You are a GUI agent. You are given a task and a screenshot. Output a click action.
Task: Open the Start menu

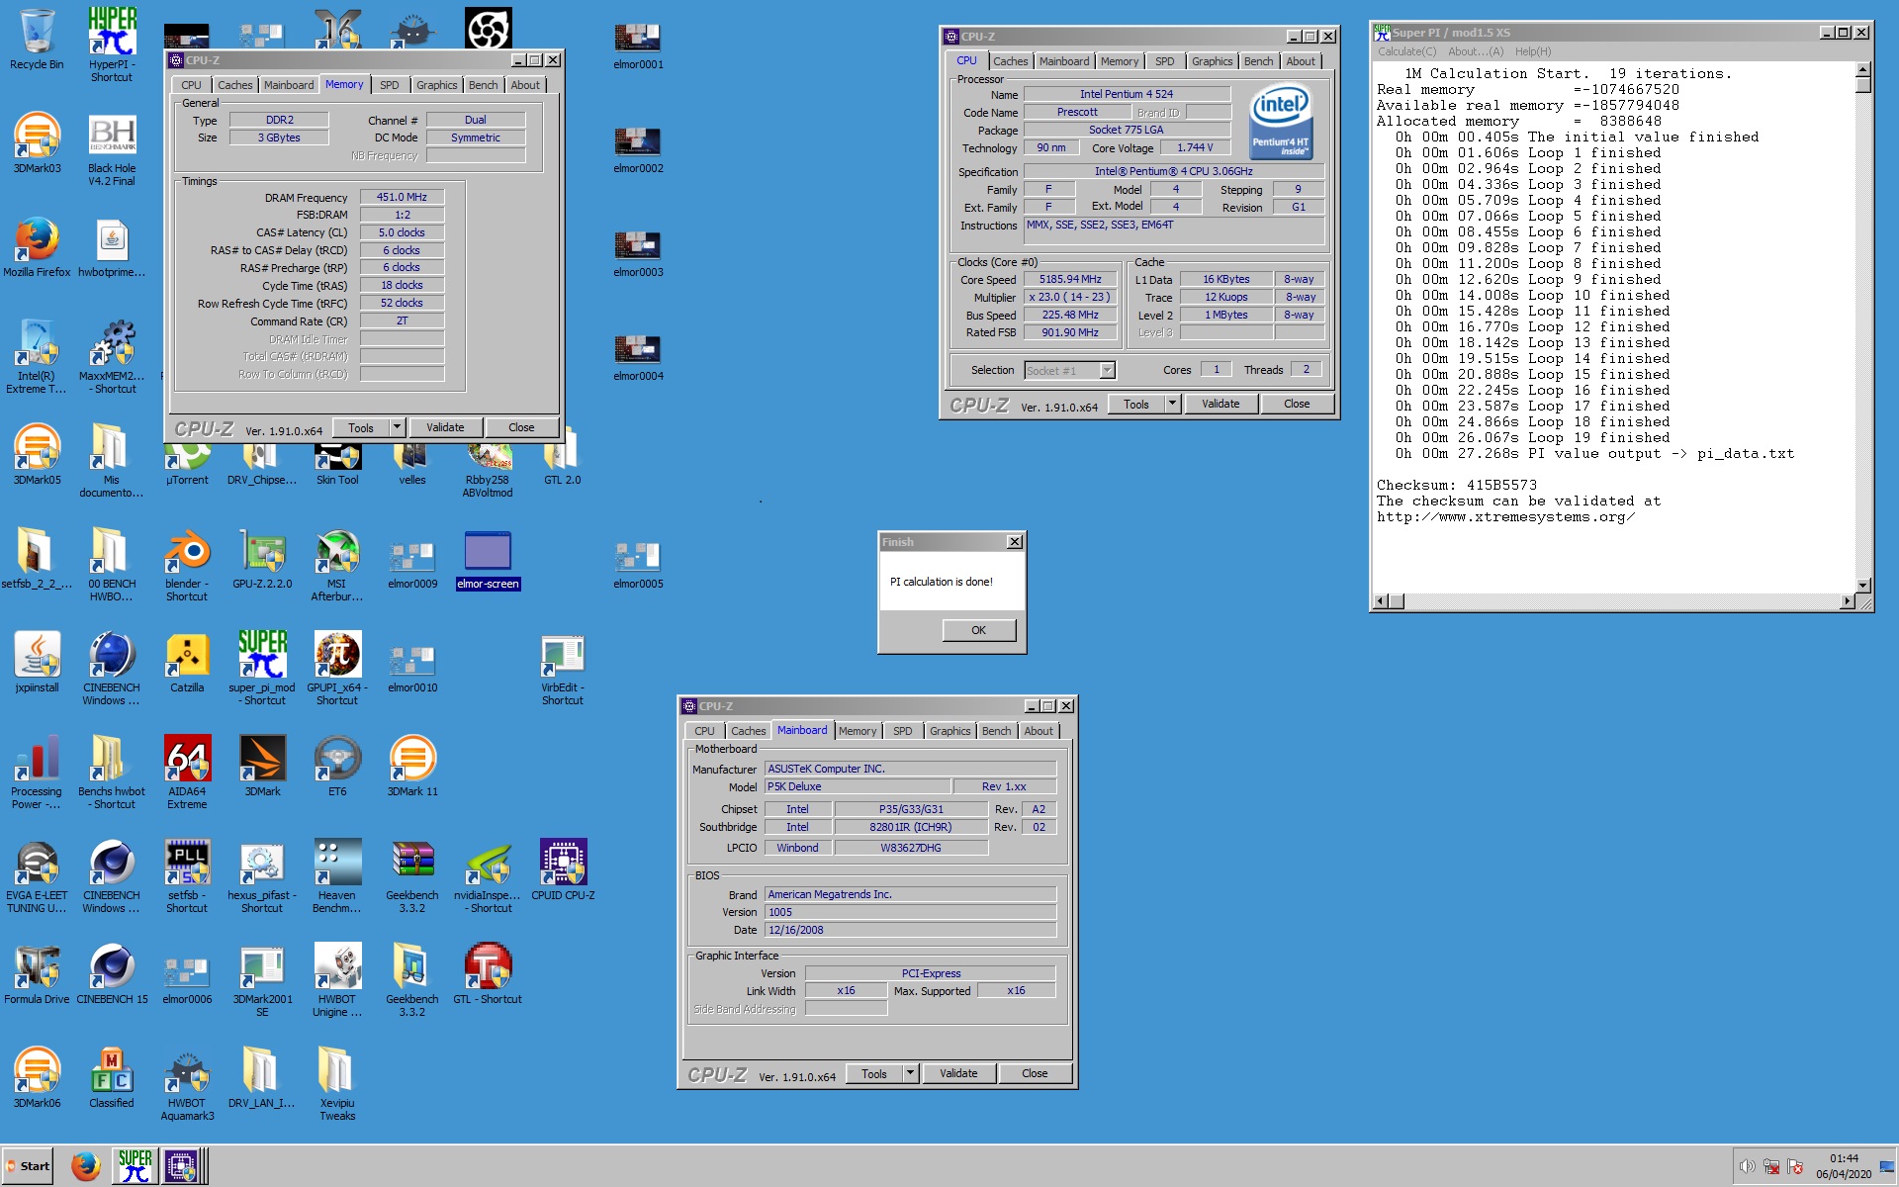(28, 1166)
